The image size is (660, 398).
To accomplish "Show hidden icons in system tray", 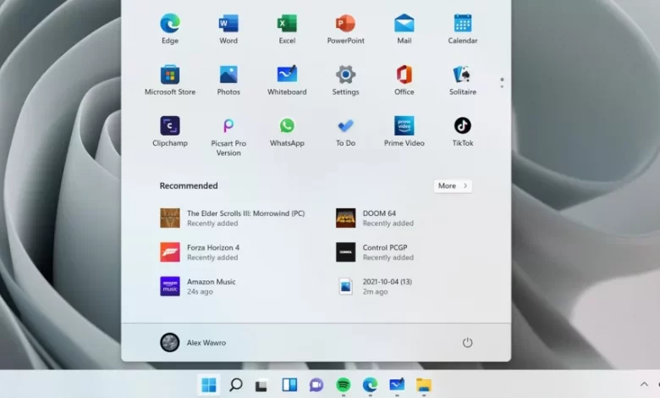I will pos(644,384).
